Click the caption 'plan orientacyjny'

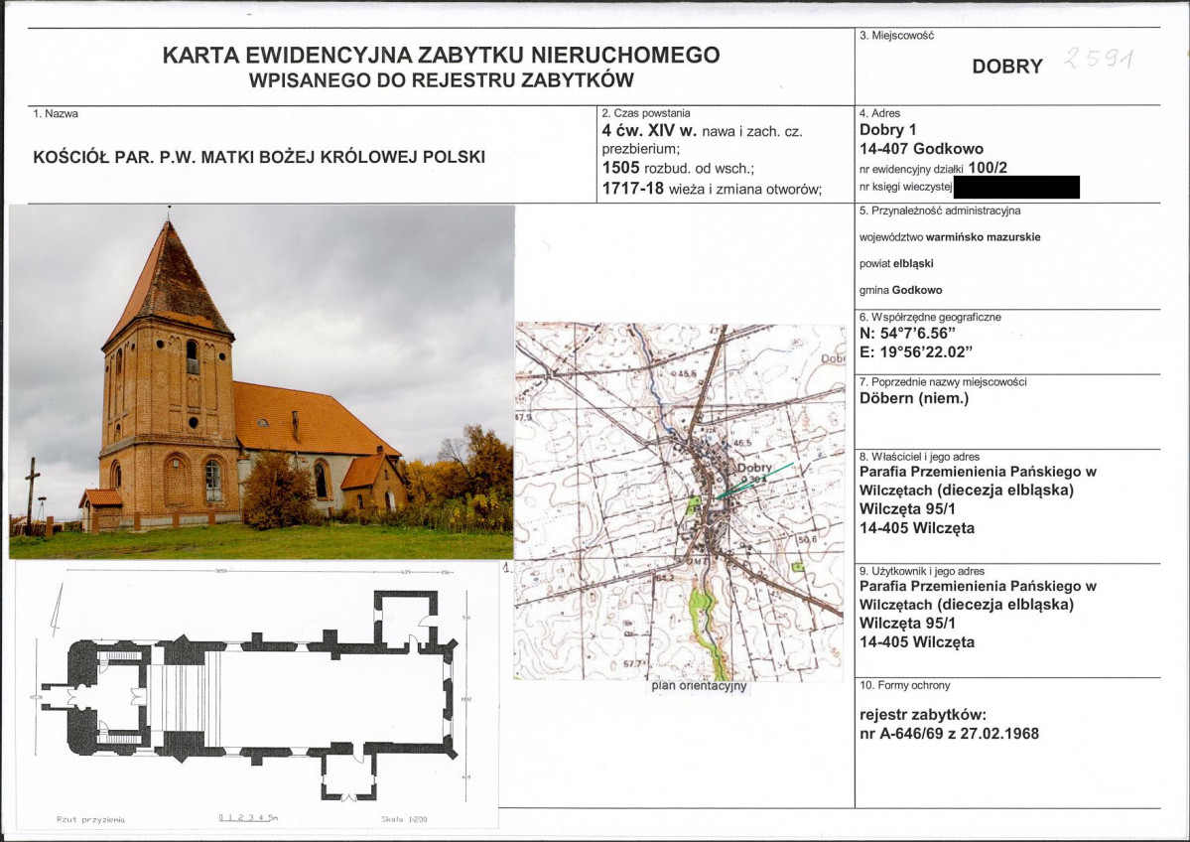(x=699, y=686)
